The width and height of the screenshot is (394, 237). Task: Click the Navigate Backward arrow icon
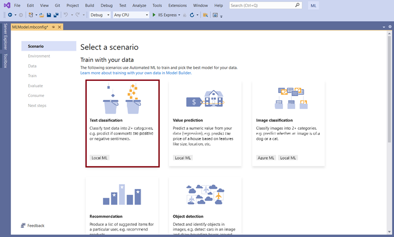coord(10,15)
